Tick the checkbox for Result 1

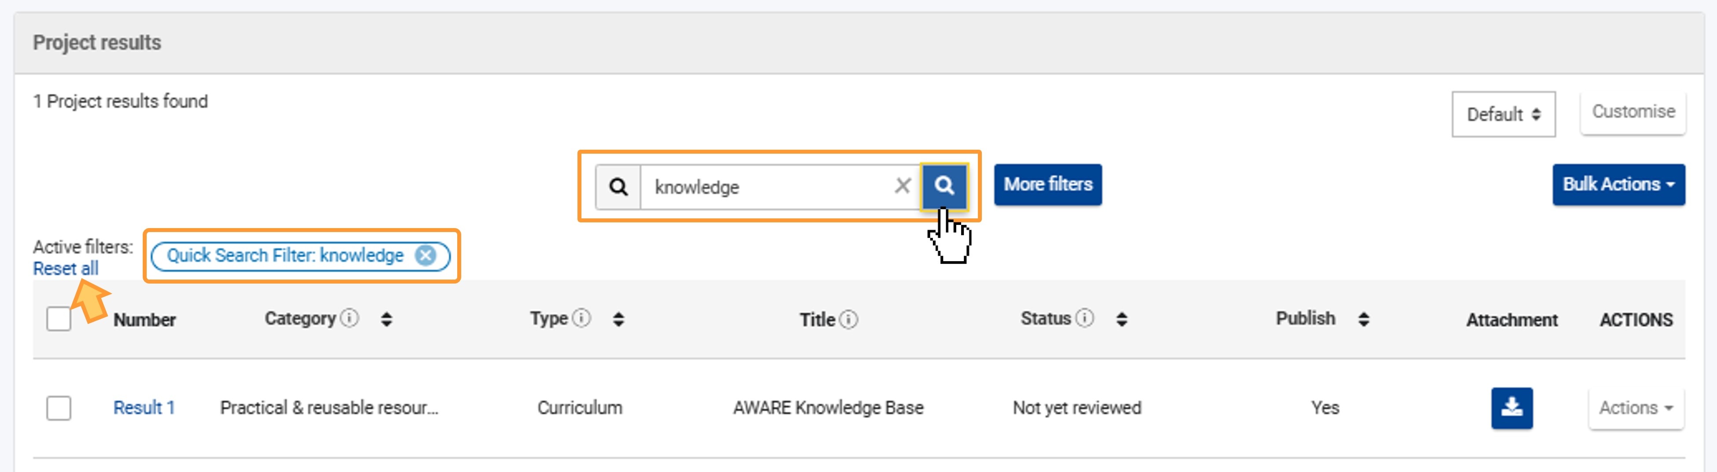point(59,407)
